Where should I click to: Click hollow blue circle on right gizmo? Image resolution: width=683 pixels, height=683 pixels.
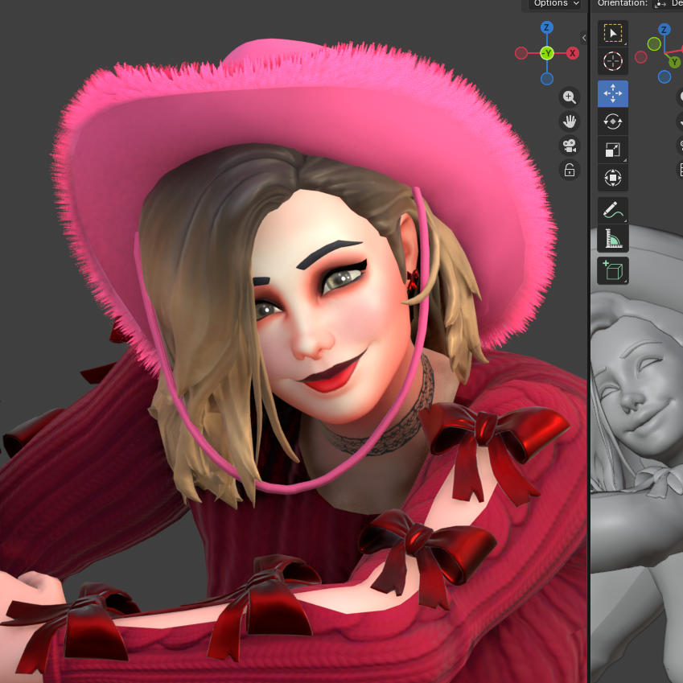664,76
